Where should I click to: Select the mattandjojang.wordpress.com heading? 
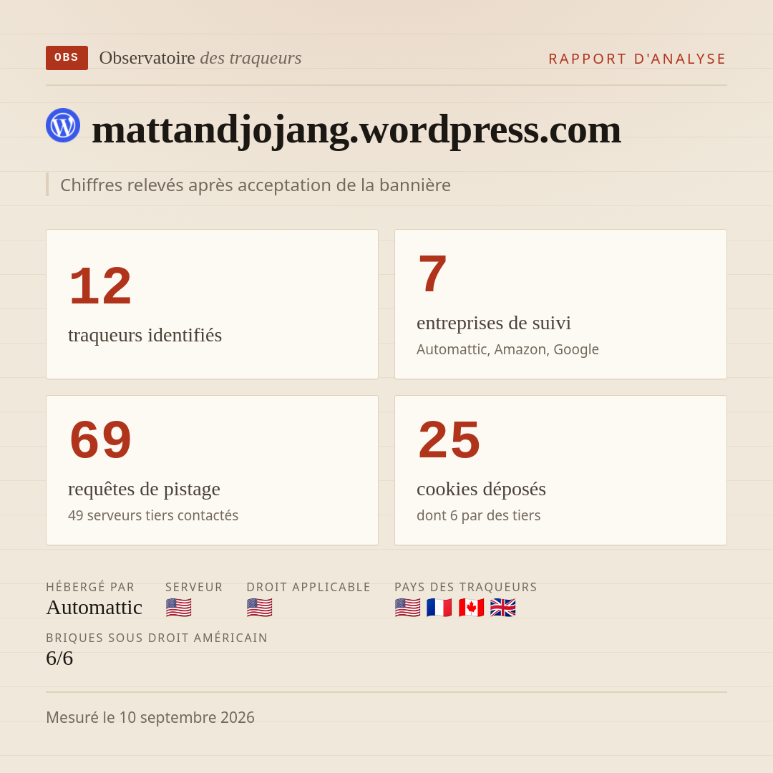(x=356, y=130)
